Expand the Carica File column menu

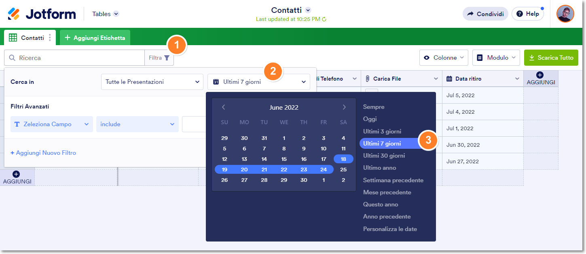[x=436, y=79]
